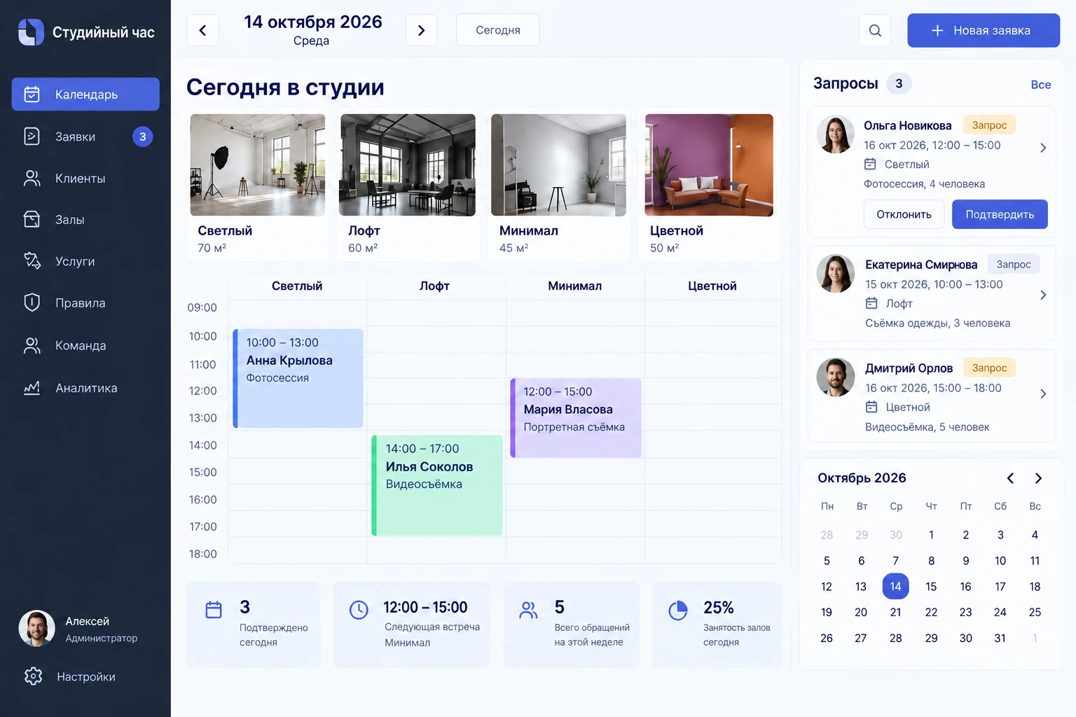Open Илья Соколов's Видеосъёмка booking

point(436,485)
